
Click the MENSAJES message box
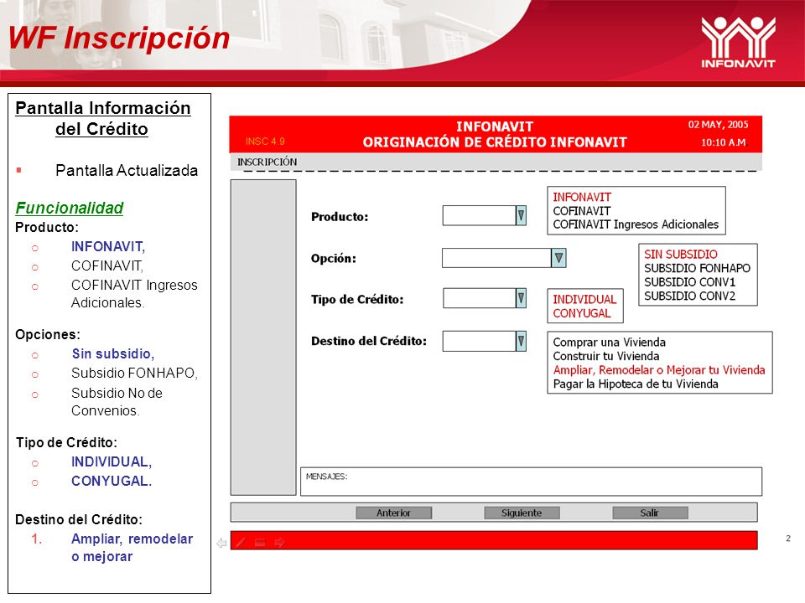pyautogui.click(x=531, y=482)
